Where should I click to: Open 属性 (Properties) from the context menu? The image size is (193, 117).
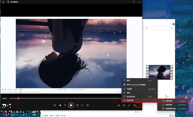coord(139,81)
